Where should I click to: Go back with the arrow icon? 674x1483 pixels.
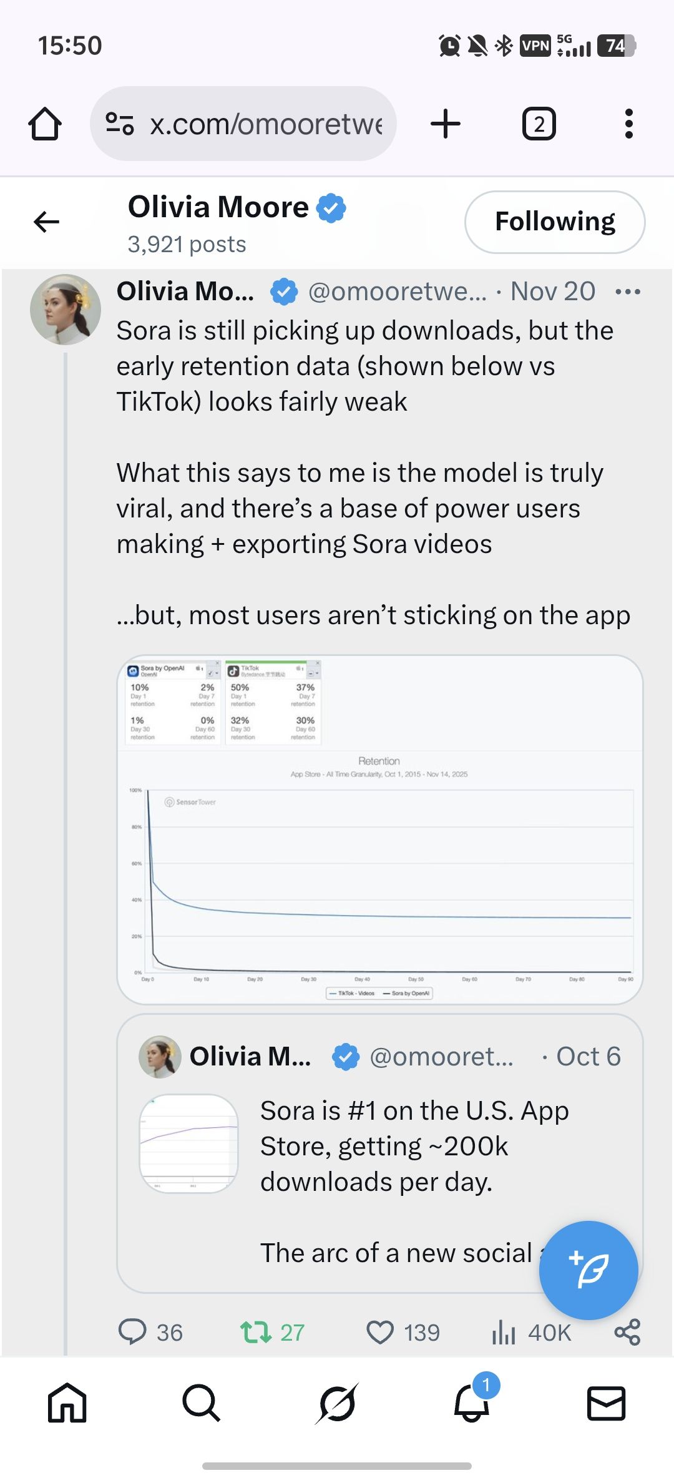tap(47, 222)
